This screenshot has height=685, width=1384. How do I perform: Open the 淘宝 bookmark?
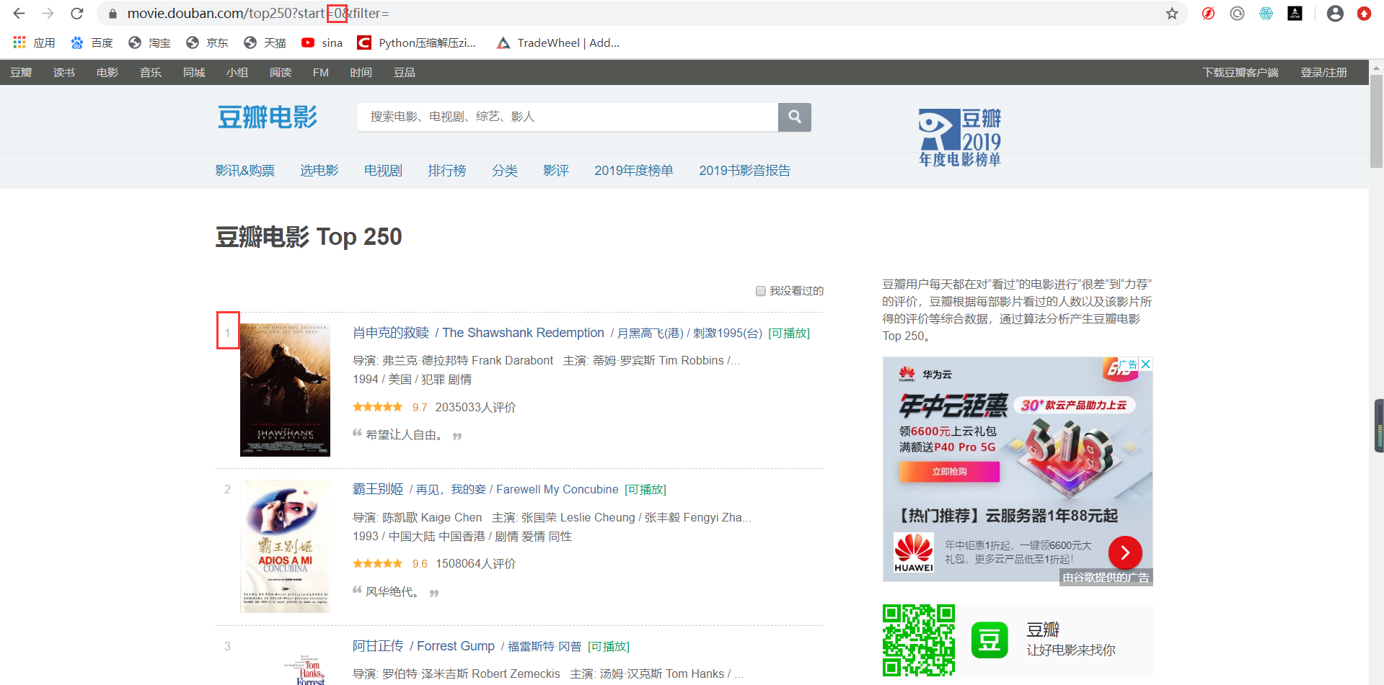point(149,42)
